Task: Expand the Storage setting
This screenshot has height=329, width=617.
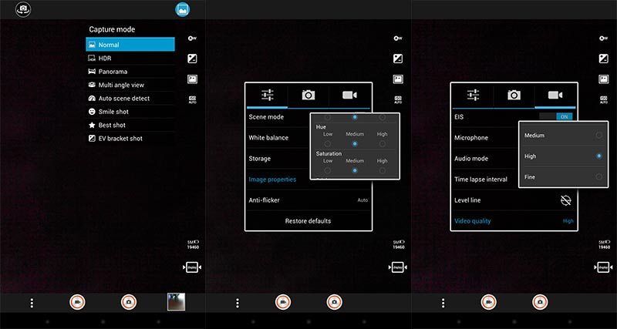Action: (278, 159)
